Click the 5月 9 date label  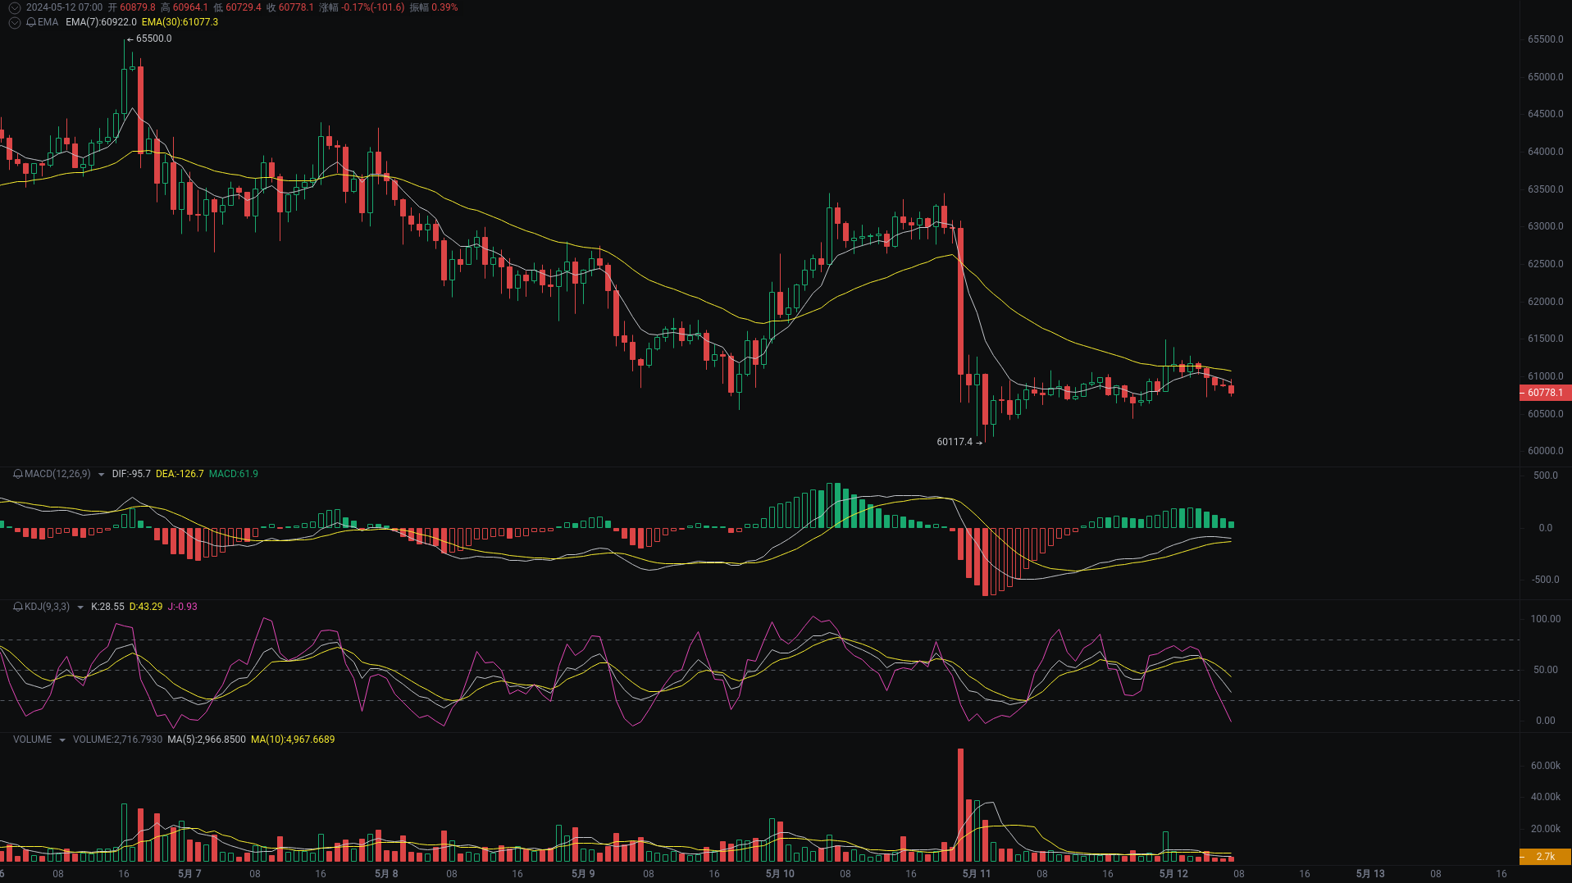pos(583,874)
